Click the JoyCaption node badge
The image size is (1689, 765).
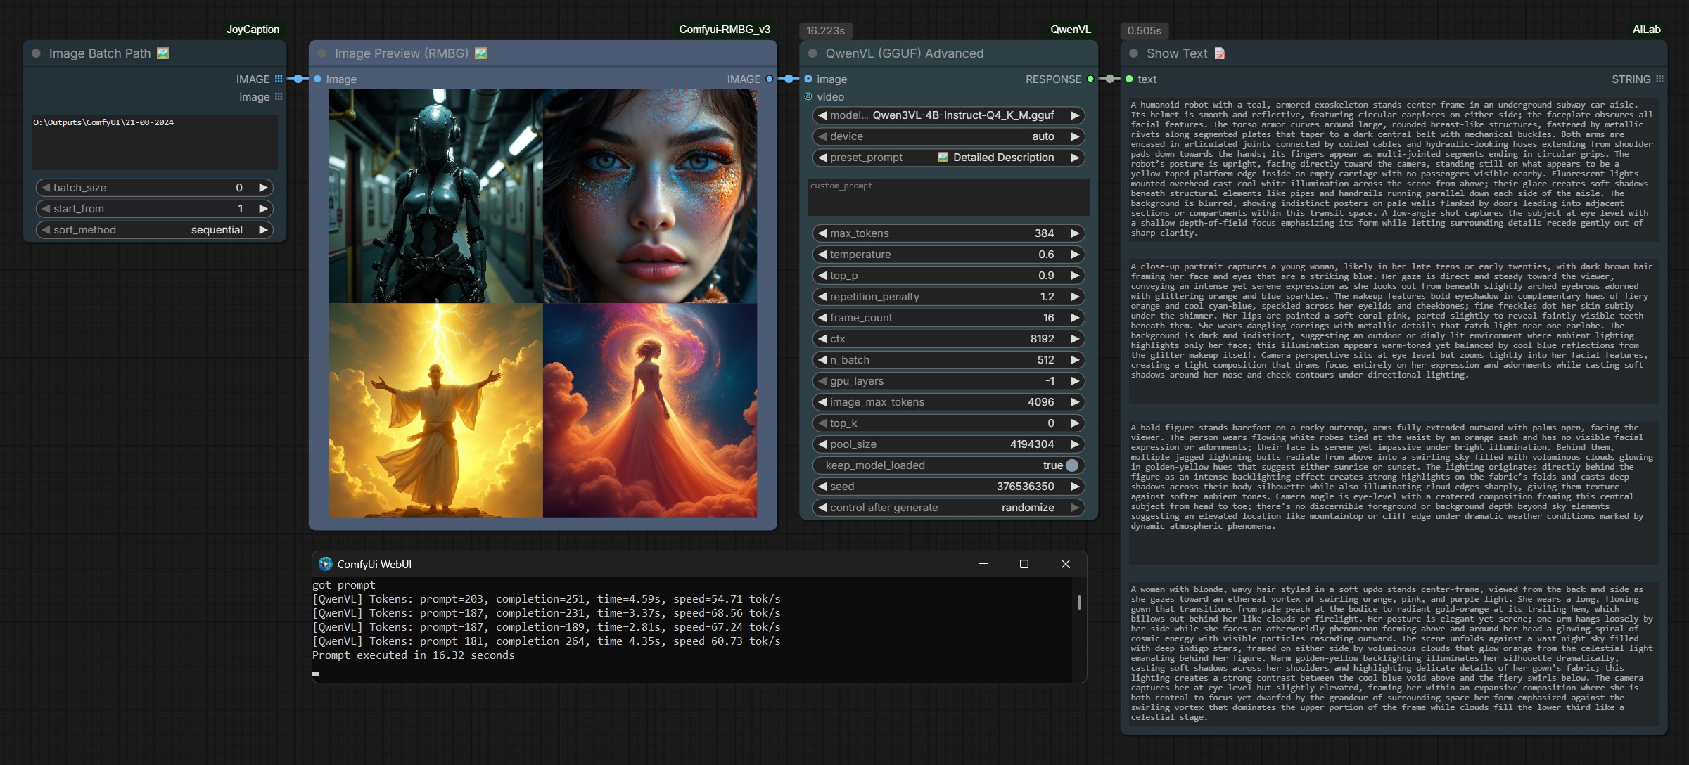(253, 30)
